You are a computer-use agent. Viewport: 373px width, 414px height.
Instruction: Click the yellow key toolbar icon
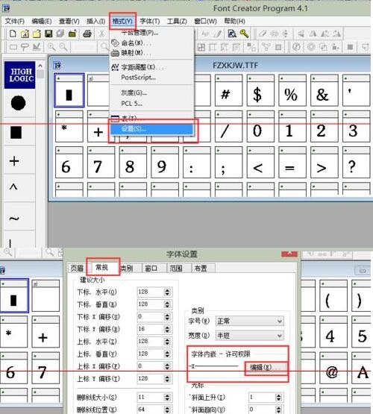pyautogui.click(x=244, y=34)
